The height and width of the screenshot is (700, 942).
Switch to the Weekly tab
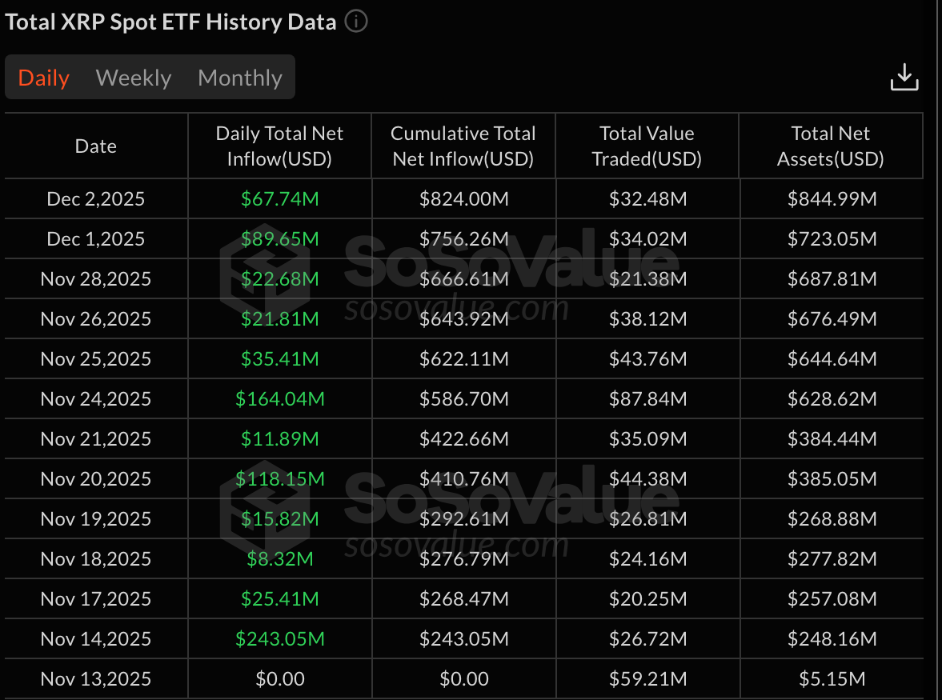(134, 78)
